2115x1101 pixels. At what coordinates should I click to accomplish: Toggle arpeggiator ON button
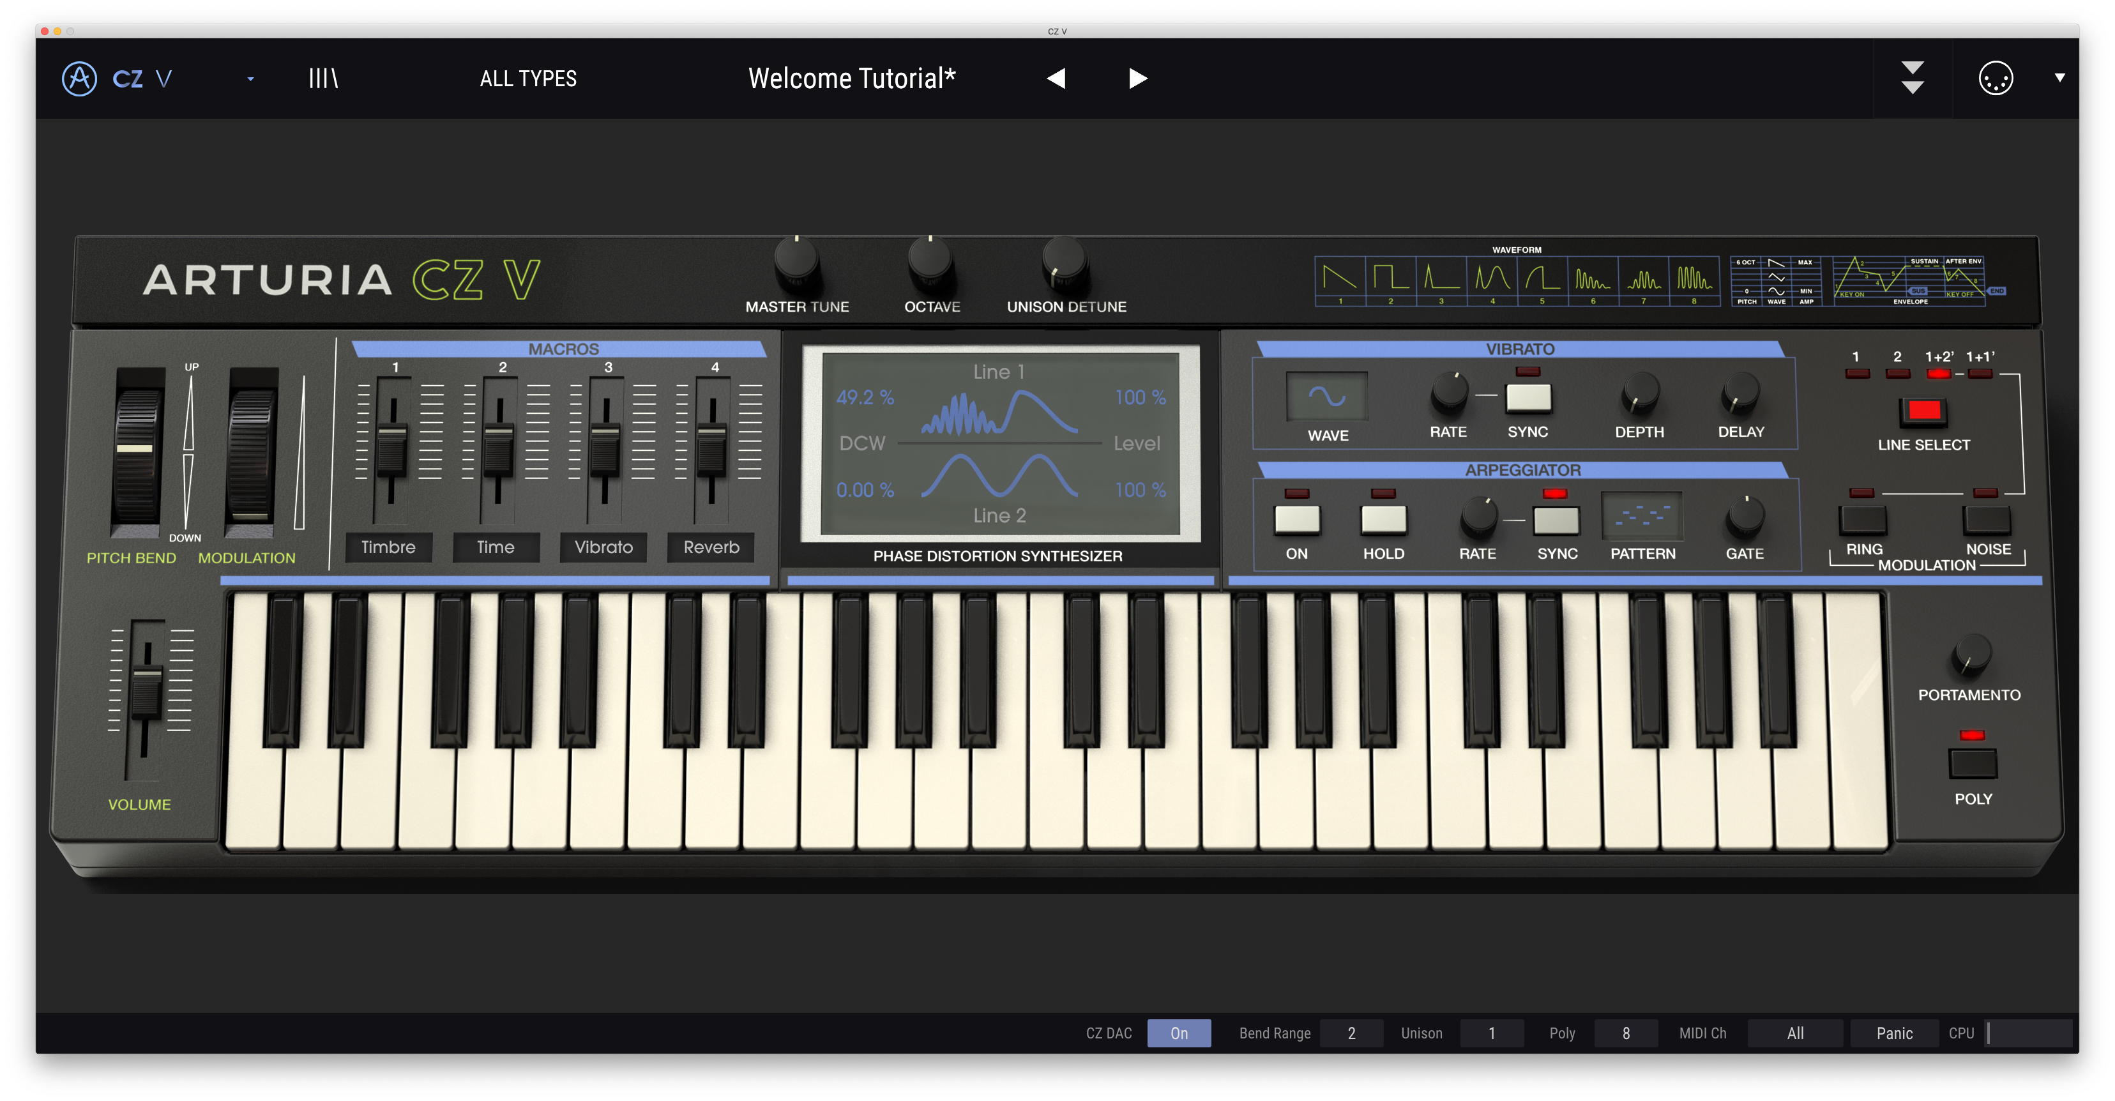(x=1296, y=520)
